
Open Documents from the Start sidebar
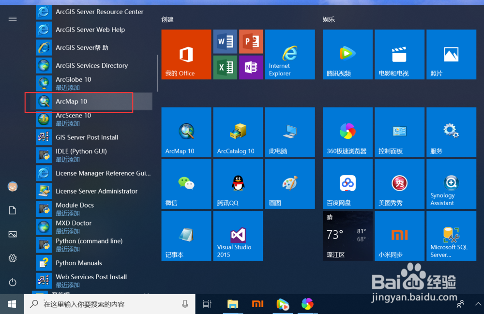pos(13,210)
